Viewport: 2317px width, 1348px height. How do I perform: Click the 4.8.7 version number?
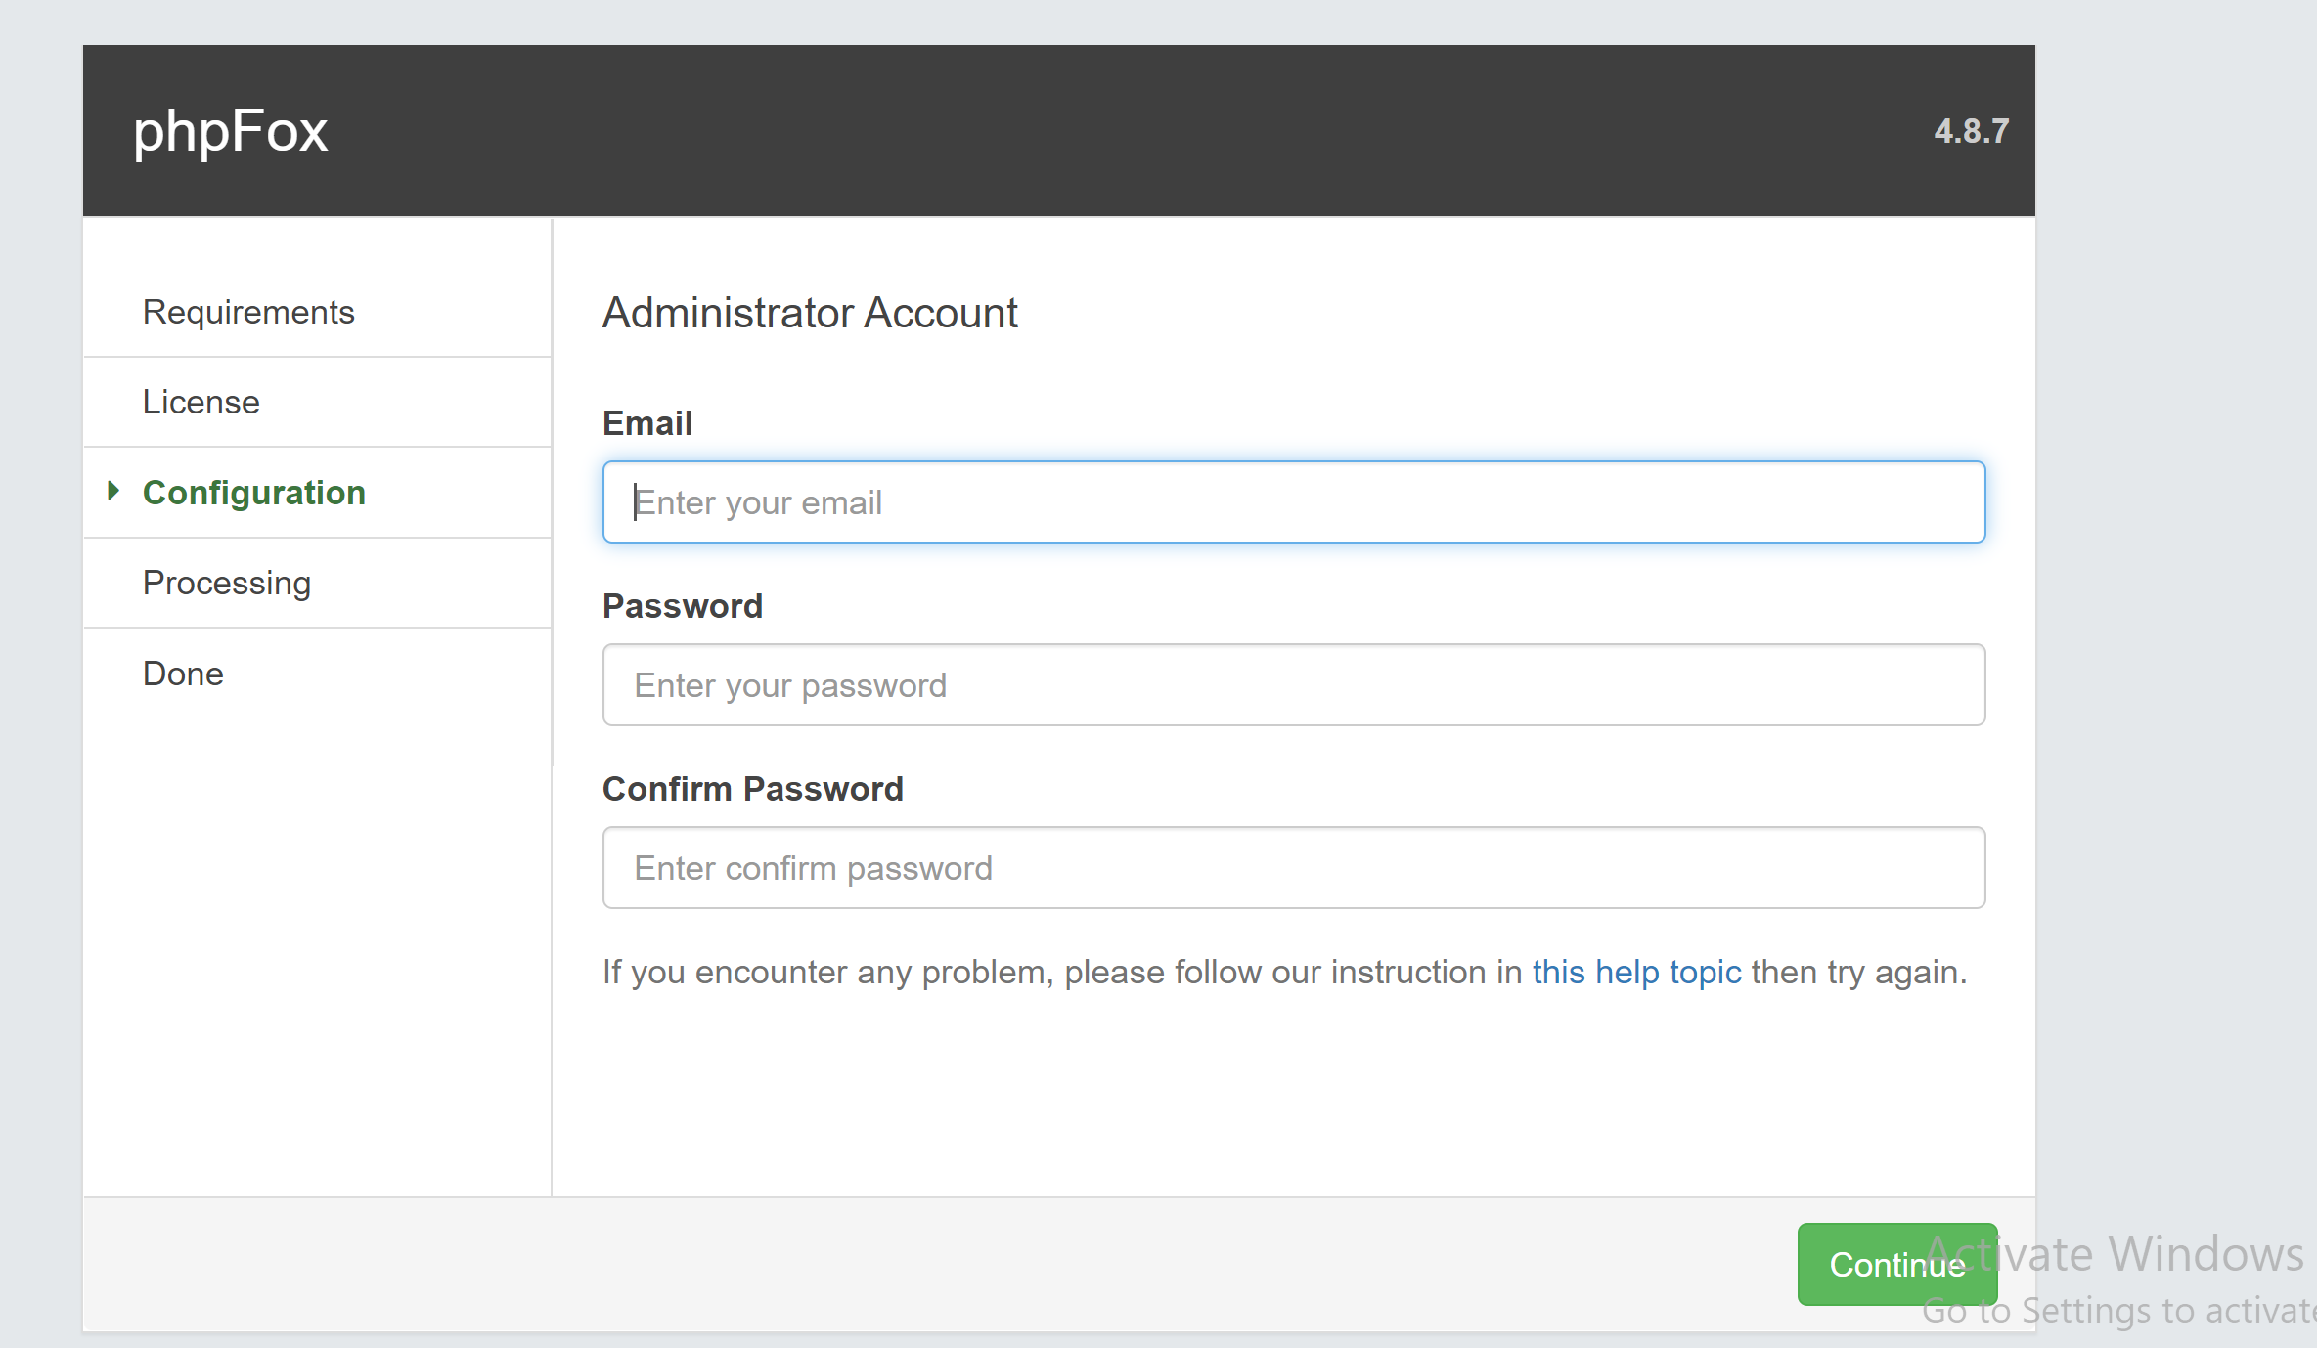[1971, 131]
